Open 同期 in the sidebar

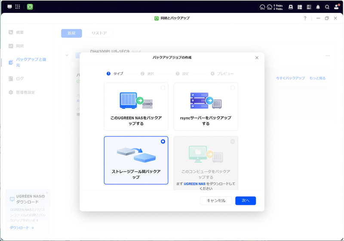point(20,46)
